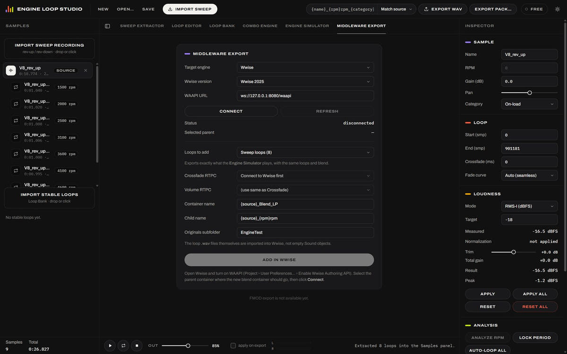The height and width of the screenshot is (354, 567).
Task: Adjust the OUT volume slider
Action: [x=184, y=346]
